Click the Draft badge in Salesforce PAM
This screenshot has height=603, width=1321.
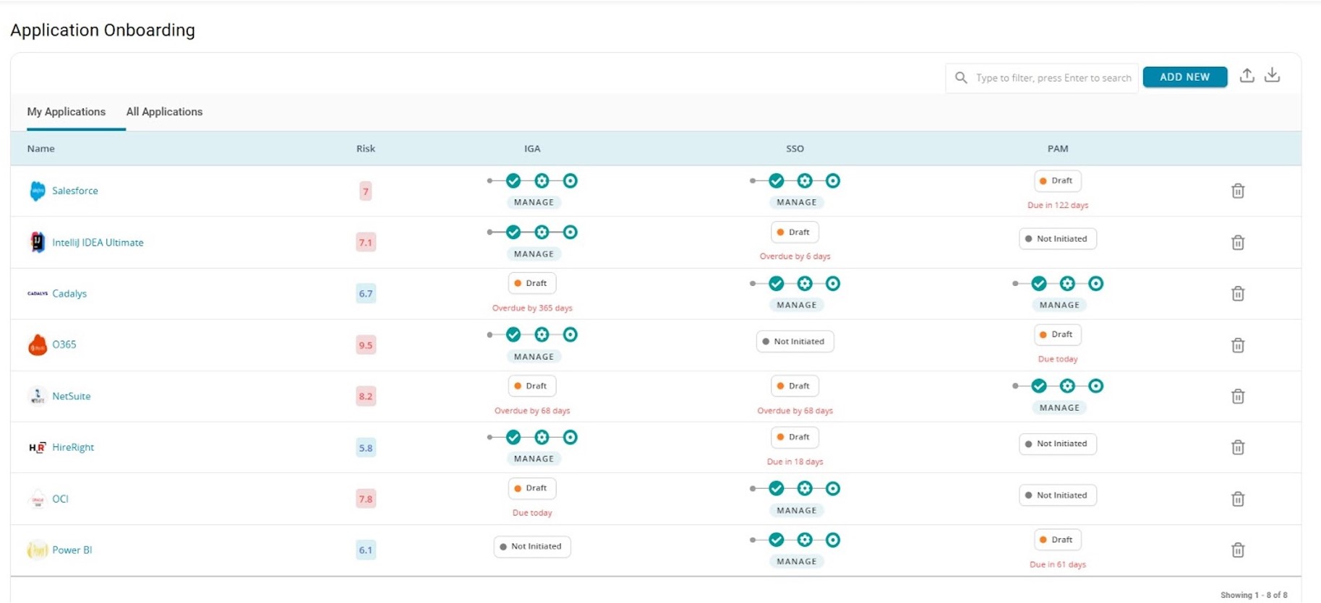click(x=1058, y=181)
